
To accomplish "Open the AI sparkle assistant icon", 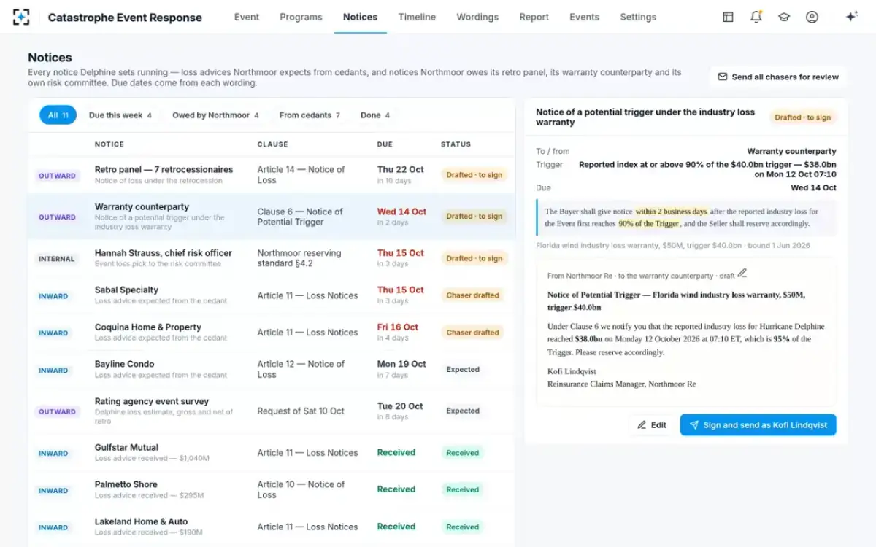I will click(x=851, y=17).
